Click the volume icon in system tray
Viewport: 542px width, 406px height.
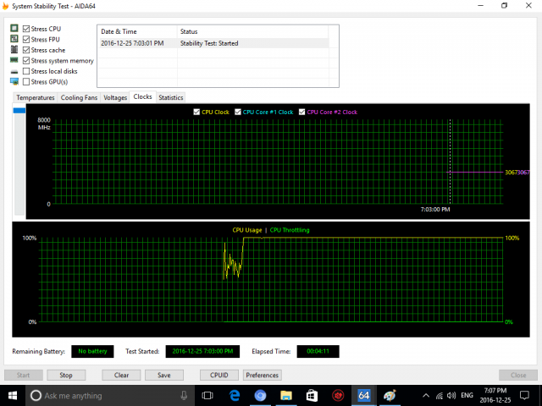(453, 395)
